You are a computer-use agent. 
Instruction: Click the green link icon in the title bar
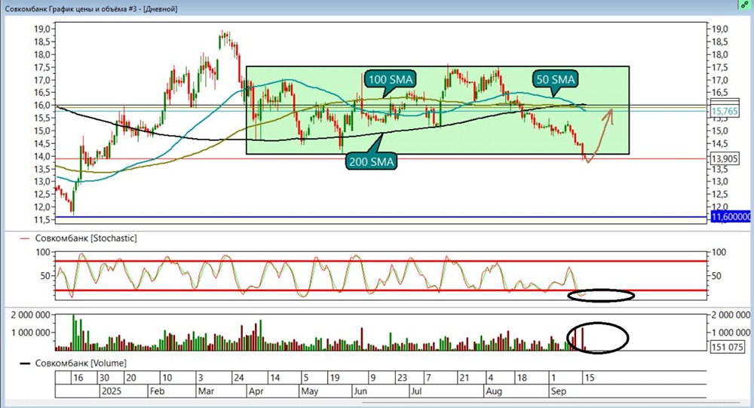click(745, 5)
